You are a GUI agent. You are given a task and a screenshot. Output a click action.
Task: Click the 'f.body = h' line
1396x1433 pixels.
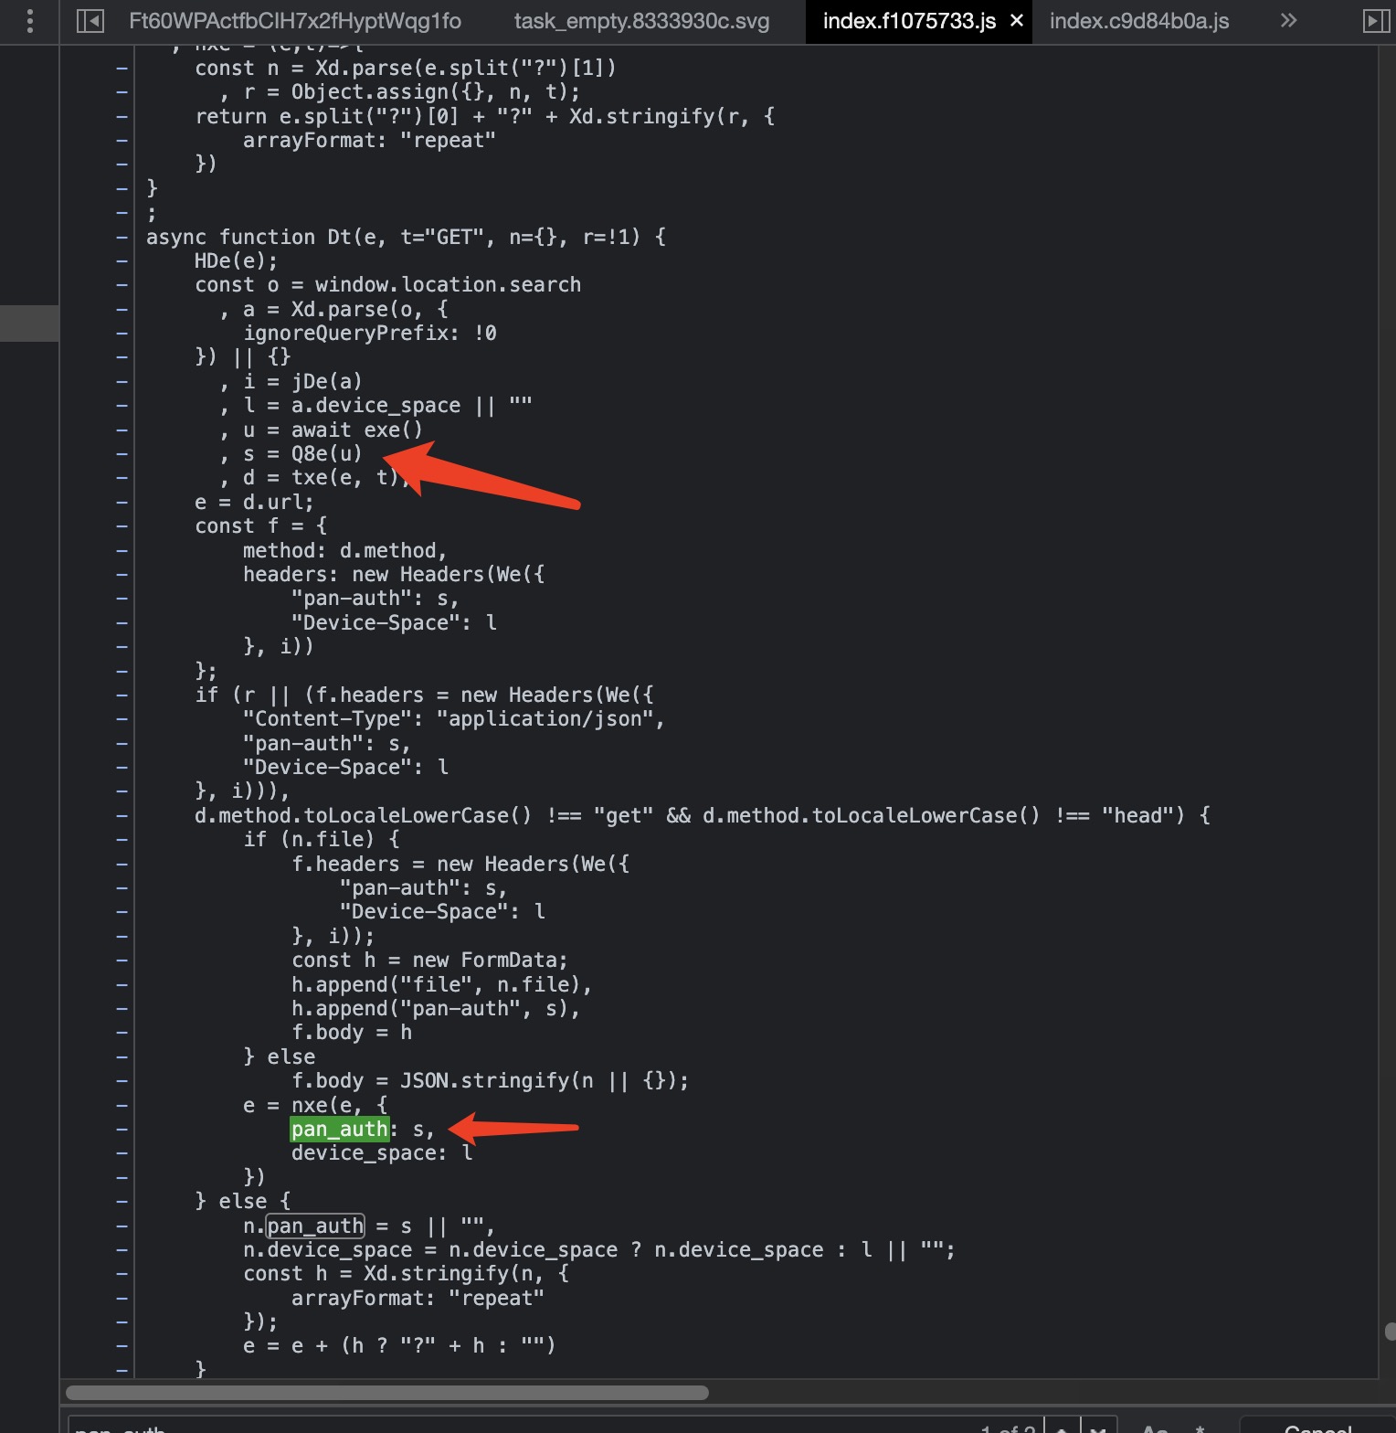pyautogui.click(x=352, y=1032)
